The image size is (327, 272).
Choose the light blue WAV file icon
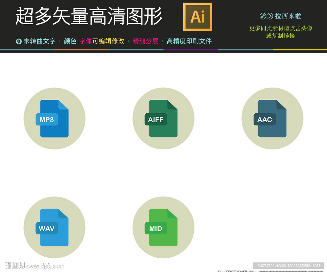[54, 228]
